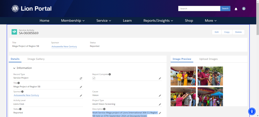Expand the More menu
The image size is (259, 117).
tap(211, 21)
